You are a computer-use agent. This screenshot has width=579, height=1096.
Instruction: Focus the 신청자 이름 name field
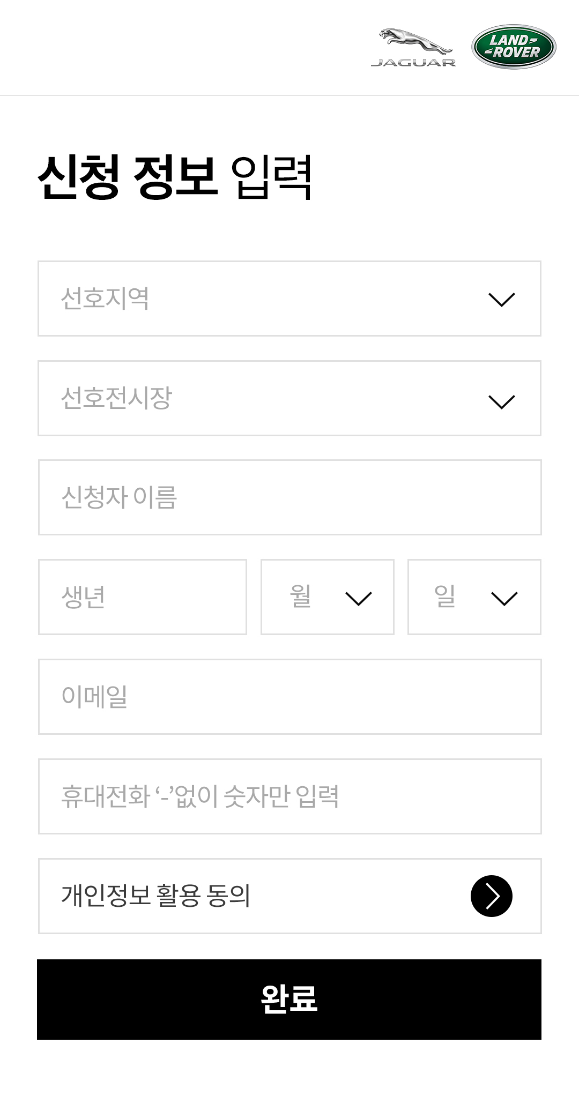coord(289,497)
